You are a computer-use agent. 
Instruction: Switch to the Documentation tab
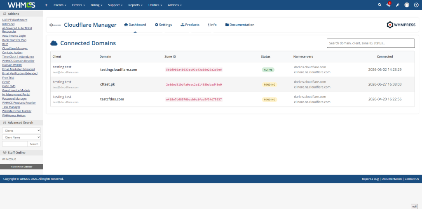click(x=240, y=25)
